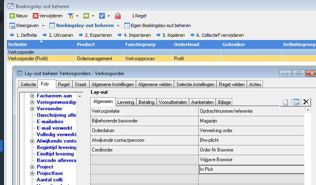Open the Levering layout tab
316x185 pixels.
[x=125, y=102]
